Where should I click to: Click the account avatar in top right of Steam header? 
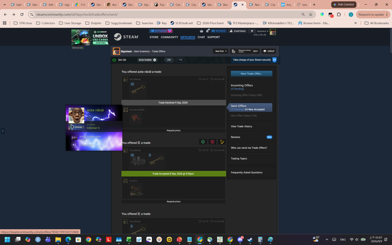coord(273,32)
